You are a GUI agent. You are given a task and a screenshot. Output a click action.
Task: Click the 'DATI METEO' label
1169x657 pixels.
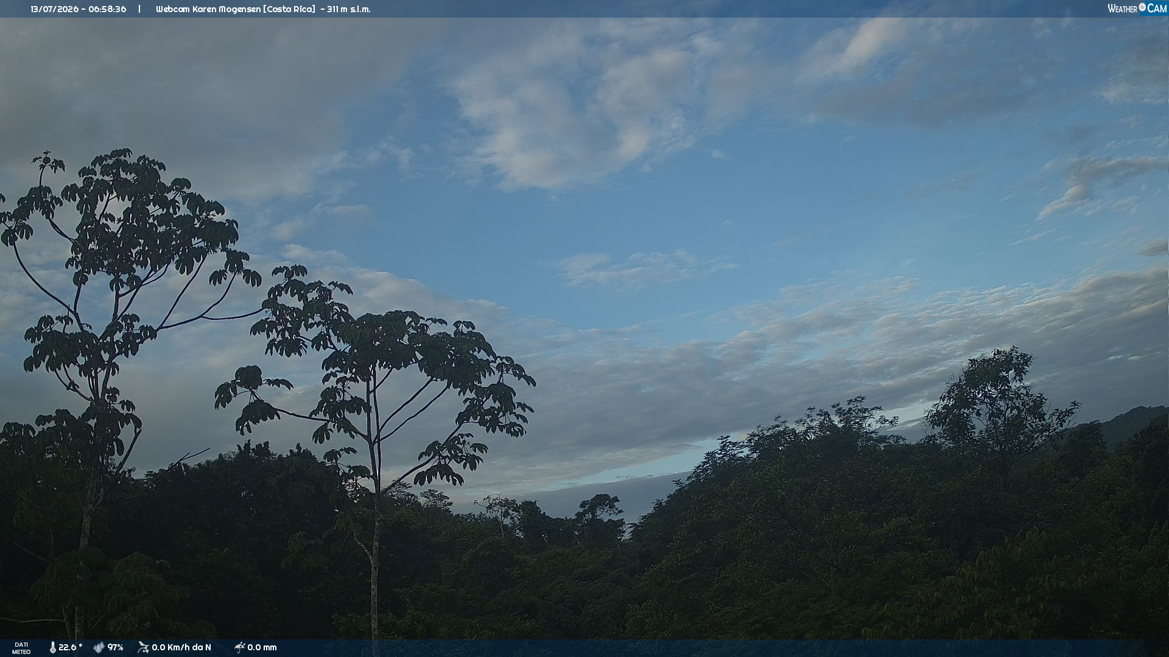pos(21,648)
